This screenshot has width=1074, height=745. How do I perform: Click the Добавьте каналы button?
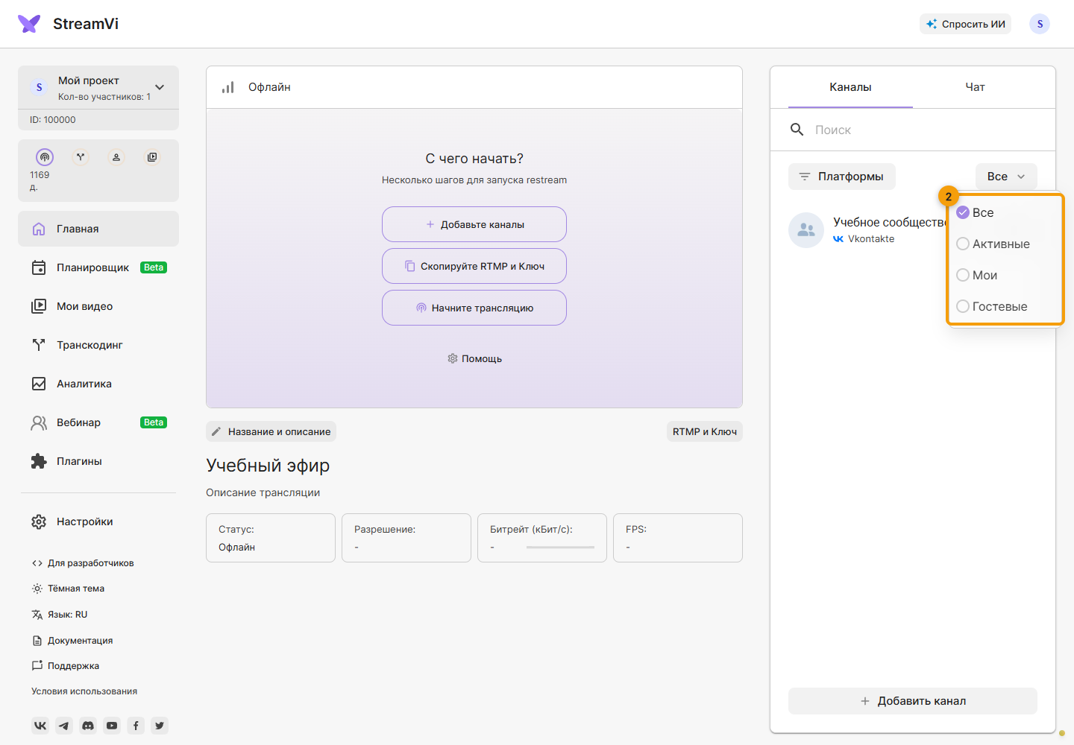coord(474,224)
